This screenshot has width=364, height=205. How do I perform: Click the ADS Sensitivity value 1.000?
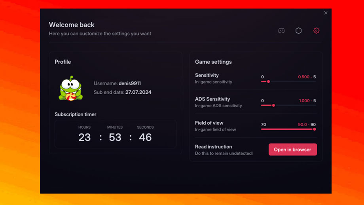click(304, 101)
